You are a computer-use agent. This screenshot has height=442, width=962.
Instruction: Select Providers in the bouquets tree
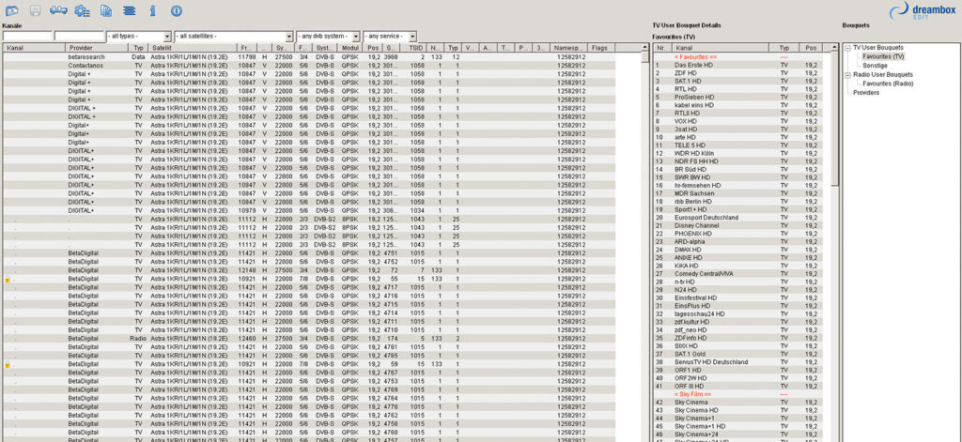[x=866, y=92]
